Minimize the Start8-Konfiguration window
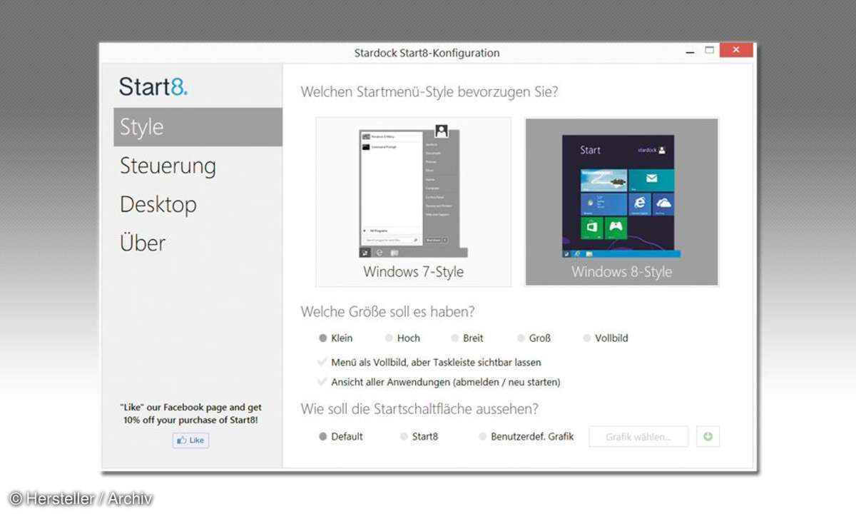 pos(690,52)
